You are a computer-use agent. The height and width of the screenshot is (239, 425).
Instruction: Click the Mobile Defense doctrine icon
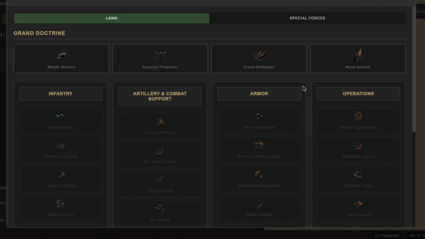coord(259,203)
